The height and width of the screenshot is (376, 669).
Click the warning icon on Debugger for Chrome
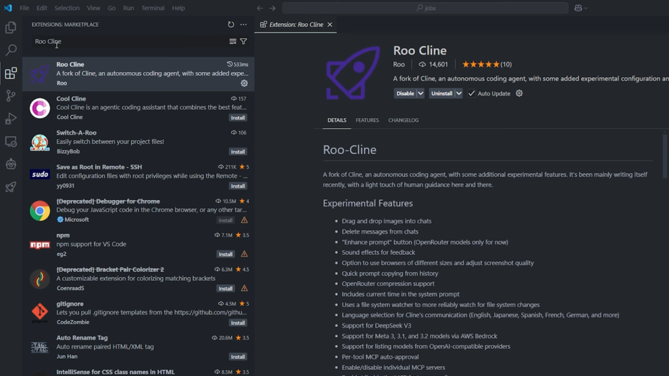pos(244,220)
